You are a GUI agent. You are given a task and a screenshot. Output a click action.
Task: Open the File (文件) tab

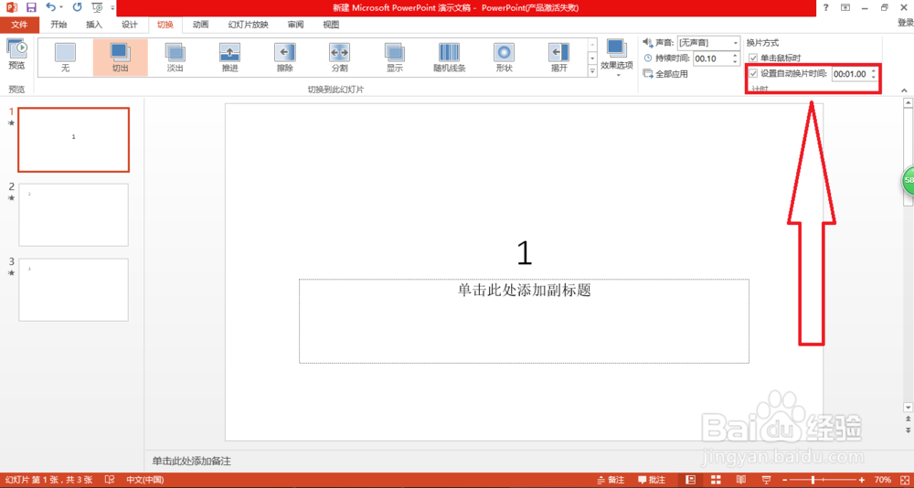pos(19,25)
